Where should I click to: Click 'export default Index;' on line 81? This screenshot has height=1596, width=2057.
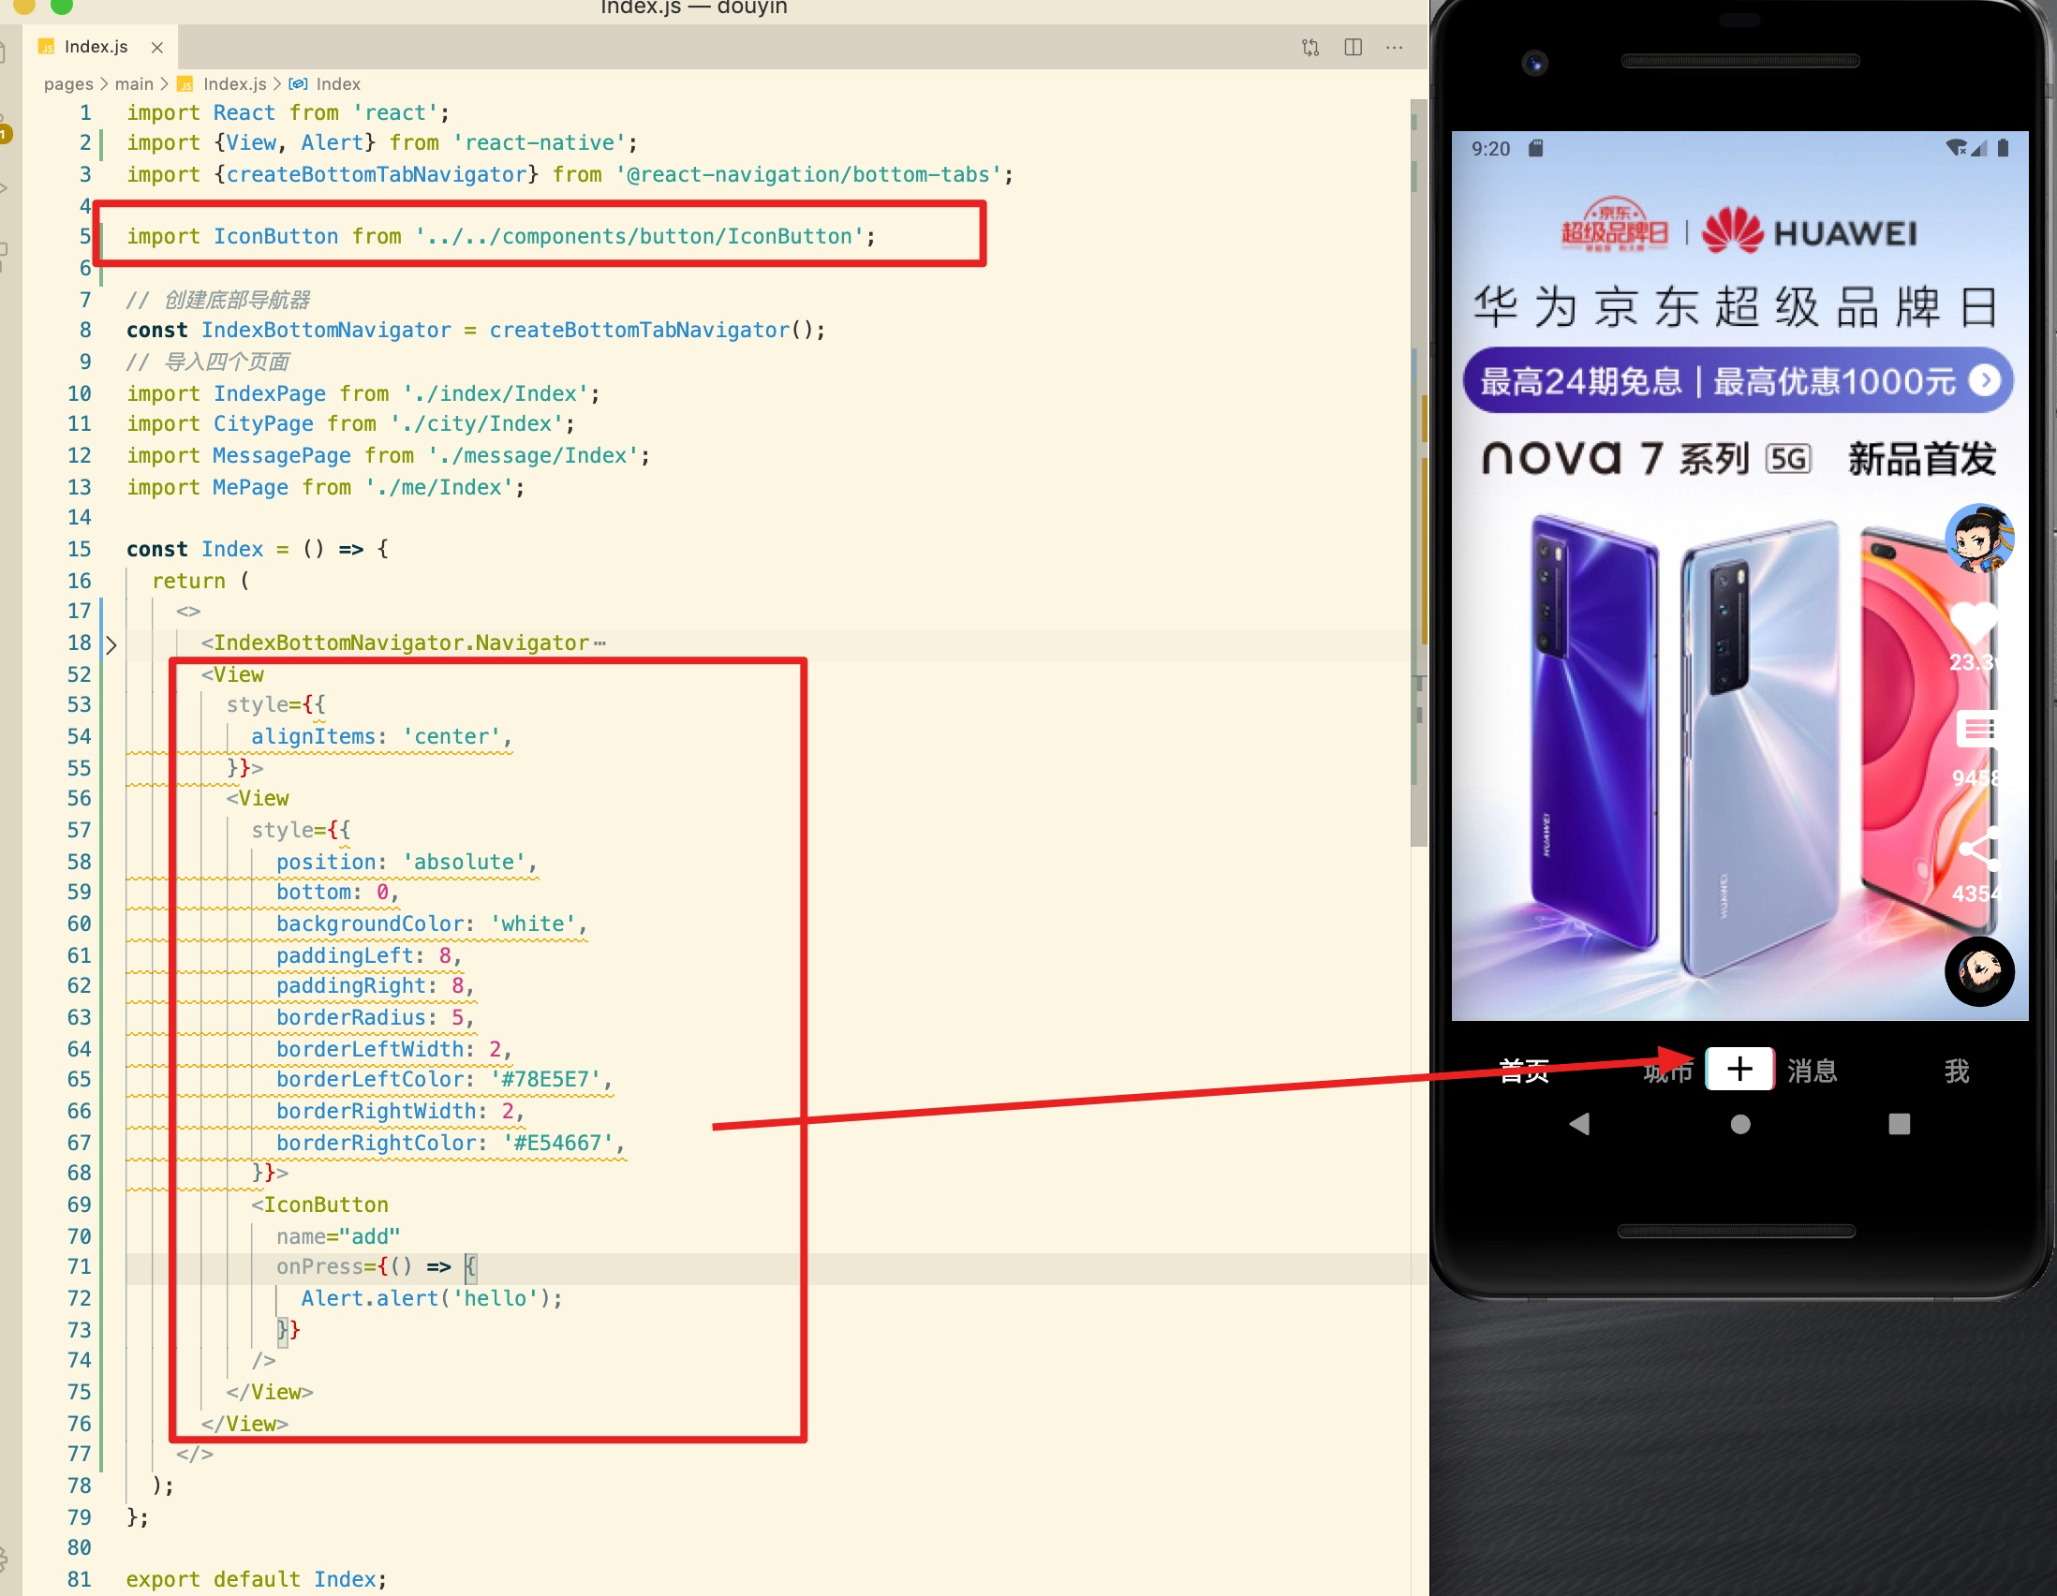coord(256,1579)
